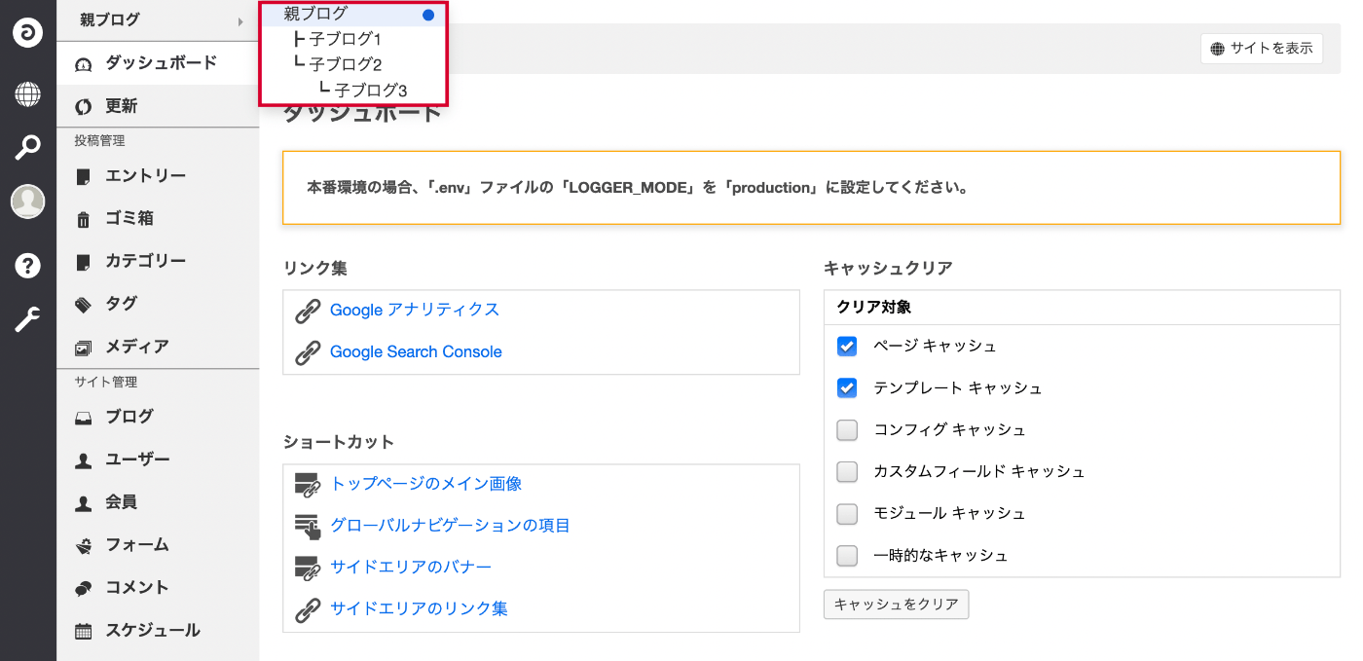Expand the 親ブログ blog selector arrow
Image resolution: width=1363 pixels, height=661 pixels.
(x=240, y=20)
